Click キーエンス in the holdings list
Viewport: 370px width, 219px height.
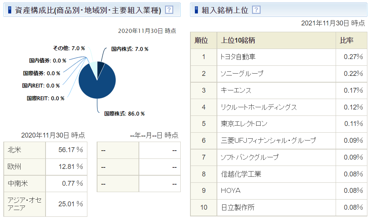point(236,90)
